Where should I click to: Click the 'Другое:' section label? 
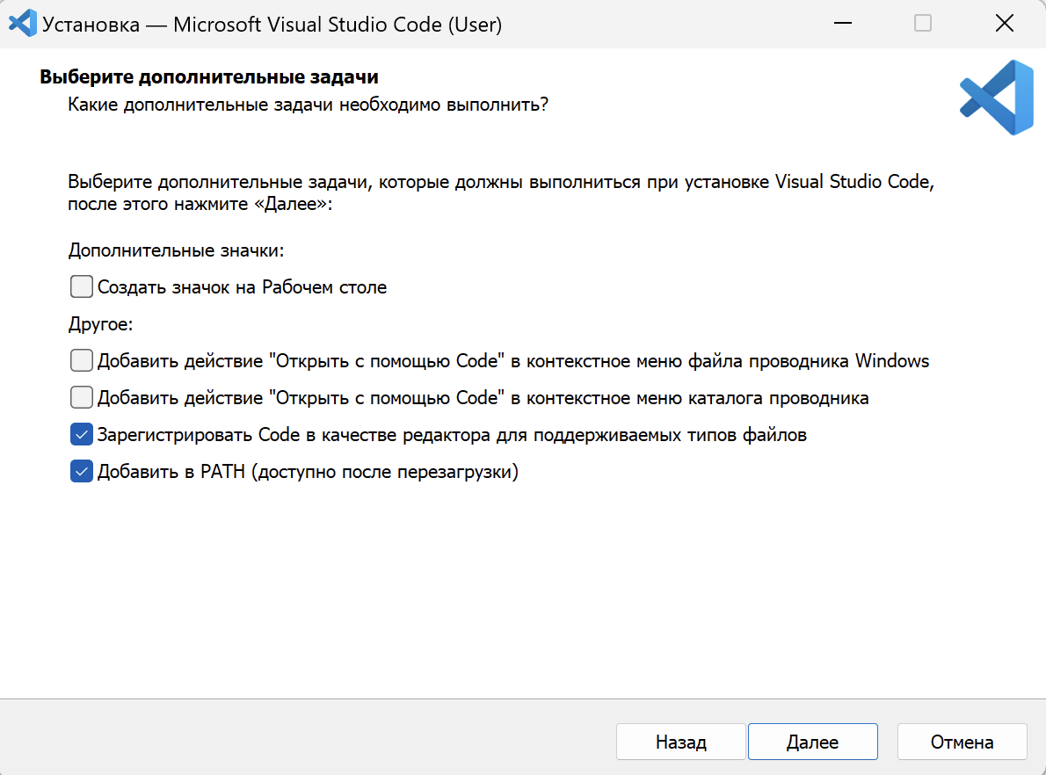tap(100, 324)
